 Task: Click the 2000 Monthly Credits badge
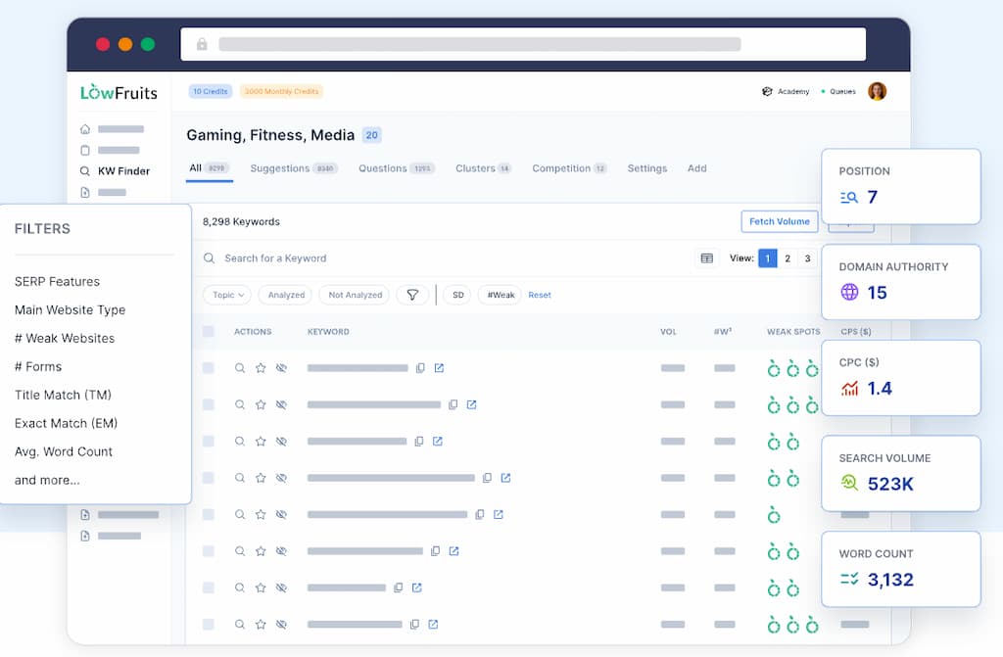pyautogui.click(x=281, y=91)
